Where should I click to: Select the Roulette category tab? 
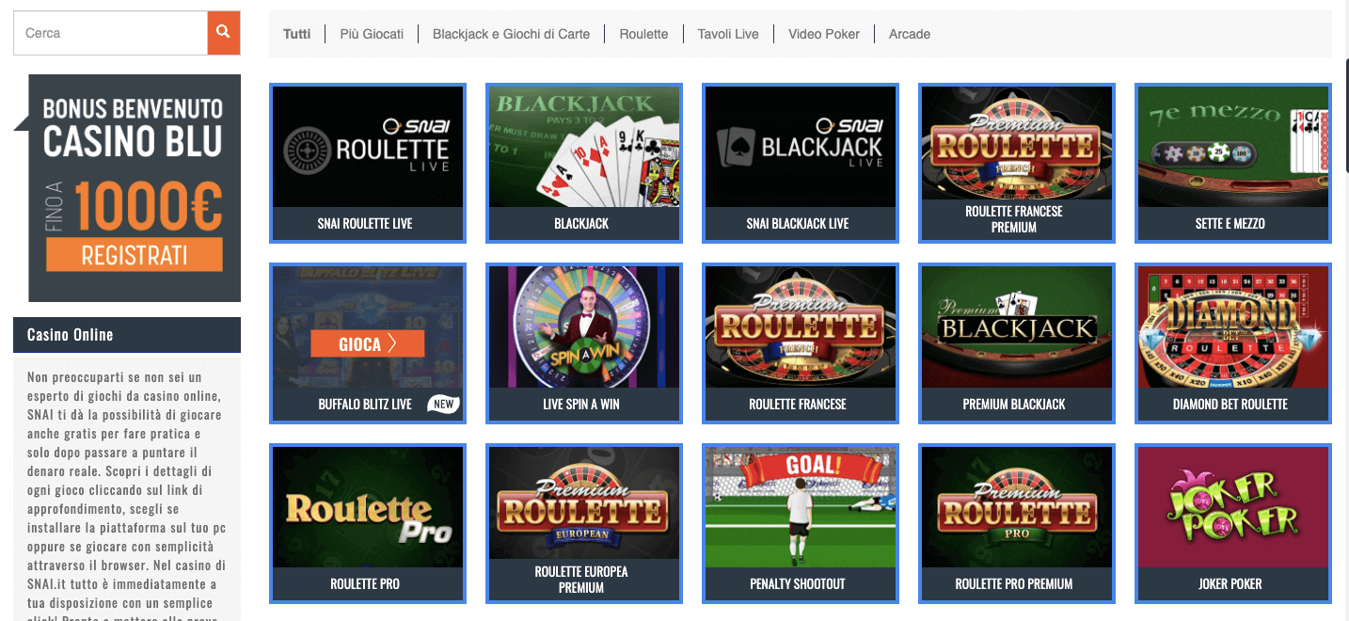pyautogui.click(x=643, y=34)
